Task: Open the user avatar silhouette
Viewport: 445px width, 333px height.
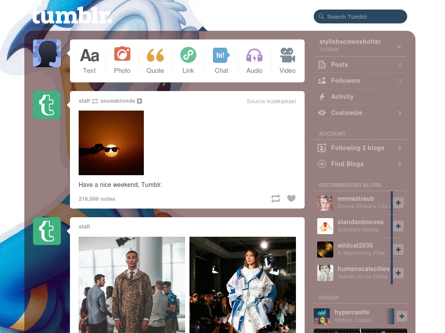Action: [x=47, y=53]
